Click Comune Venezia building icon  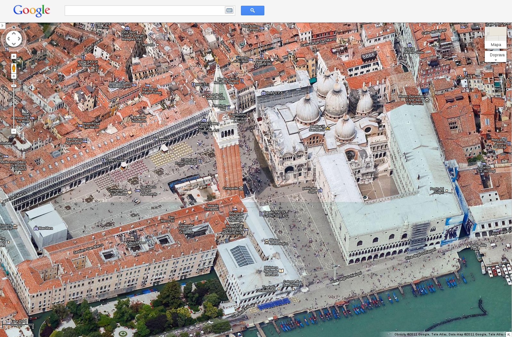15,227
